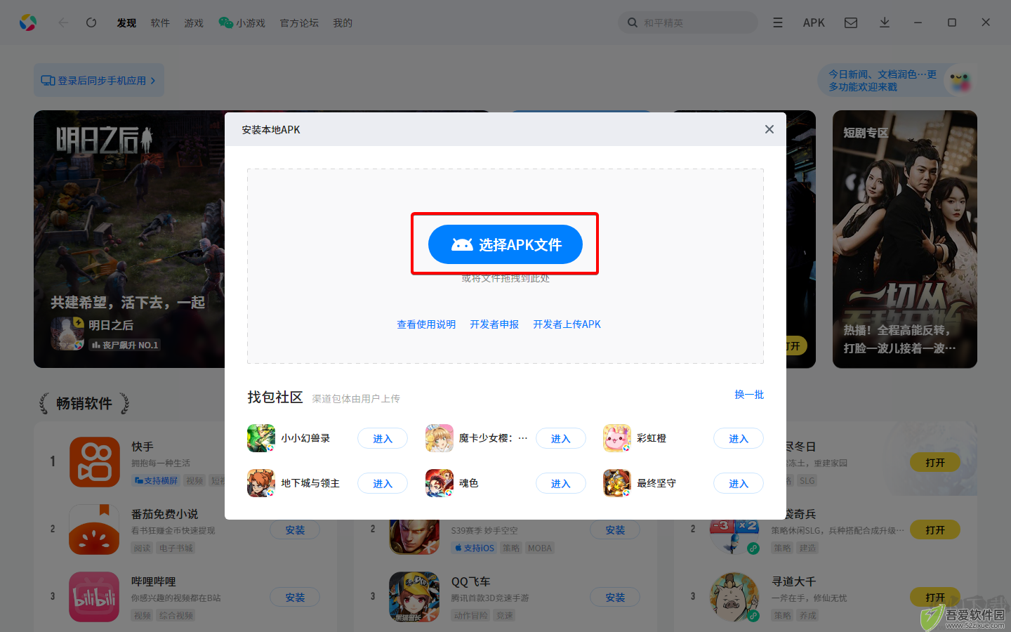
Task: Open the 冬日 game with 打开 button
Action: coord(935,463)
